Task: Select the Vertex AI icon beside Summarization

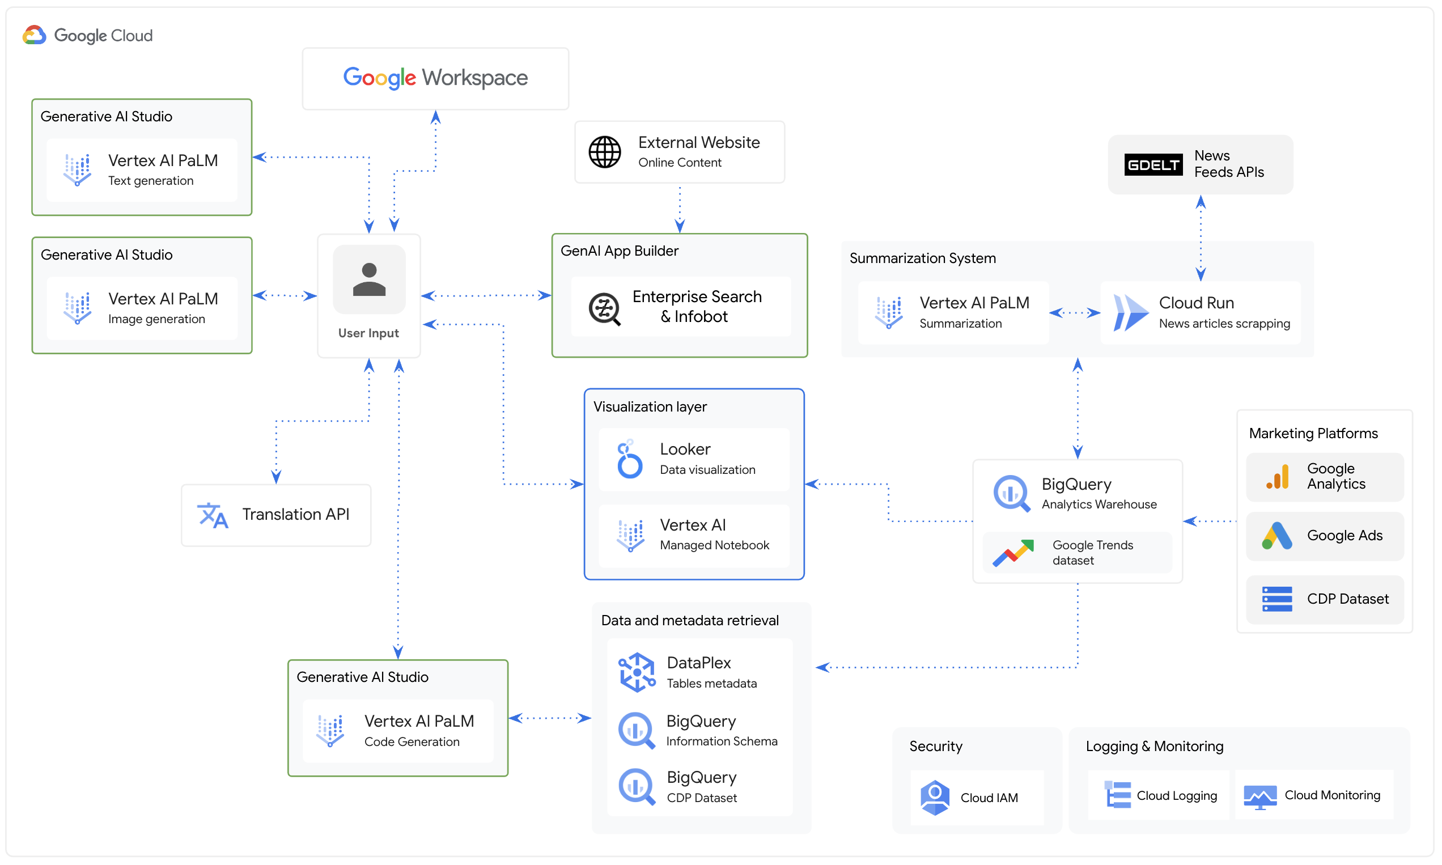Action: (x=889, y=312)
